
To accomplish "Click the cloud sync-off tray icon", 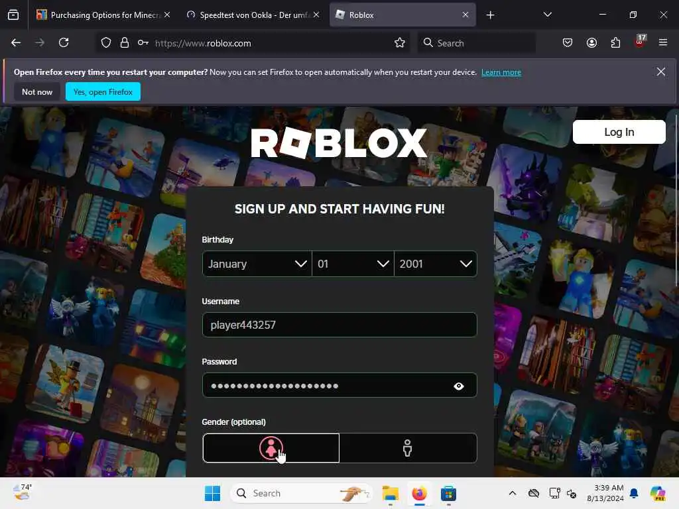I will (534, 493).
